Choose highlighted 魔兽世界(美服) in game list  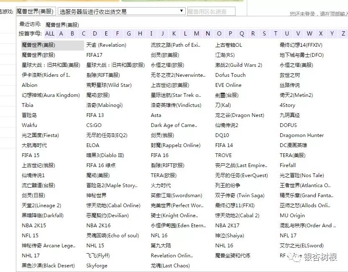pos(52,45)
